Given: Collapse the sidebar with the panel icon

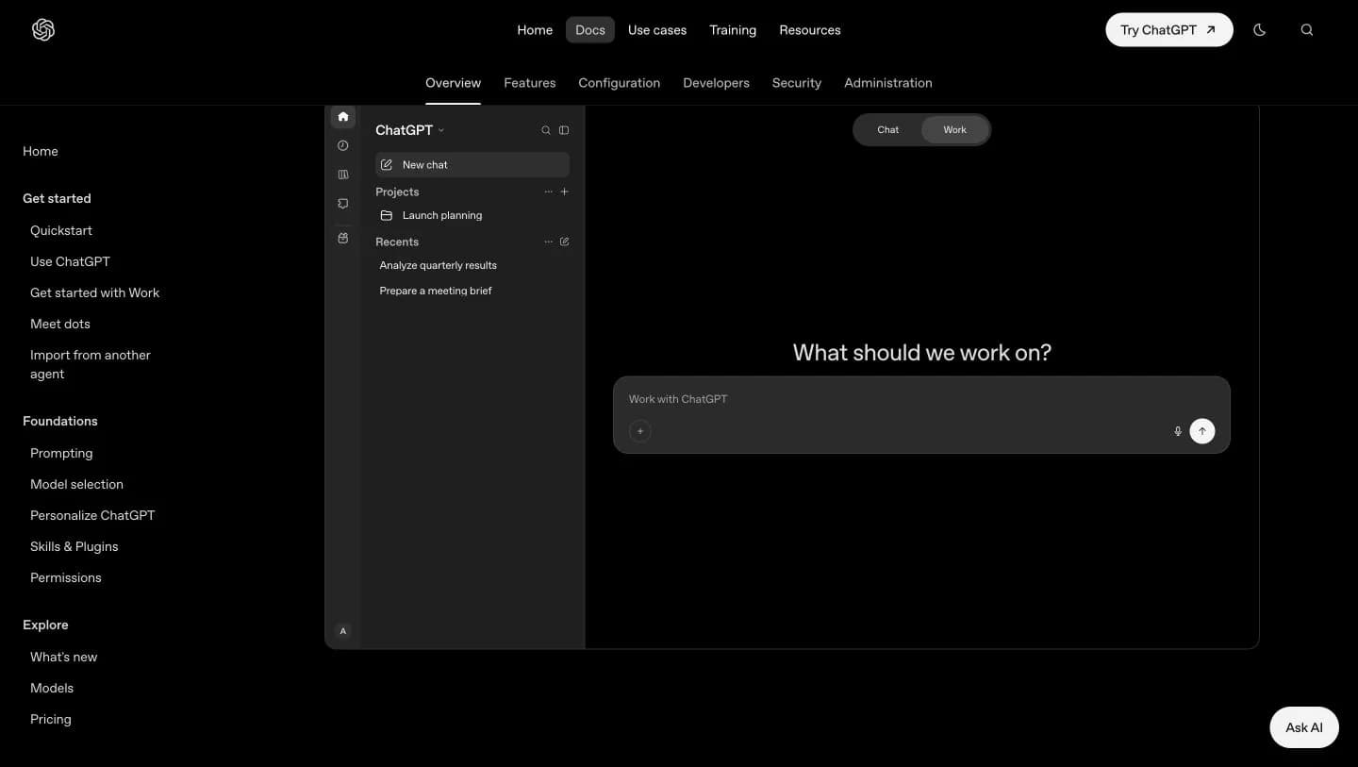Looking at the screenshot, I should [x=564, y=130].
